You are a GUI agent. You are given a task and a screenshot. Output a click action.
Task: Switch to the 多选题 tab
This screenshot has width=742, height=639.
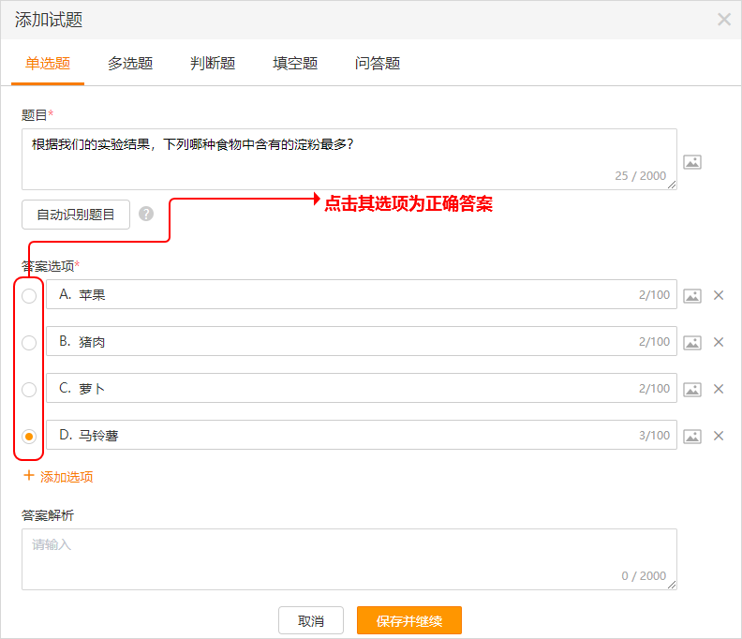pos(130,64)
